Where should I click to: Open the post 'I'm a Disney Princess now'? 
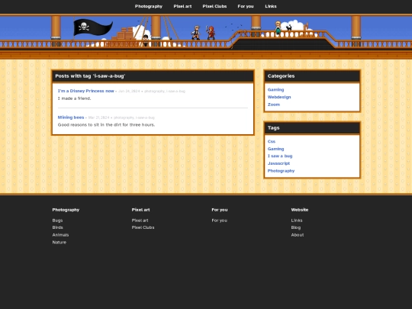click(x=86, y=91)
